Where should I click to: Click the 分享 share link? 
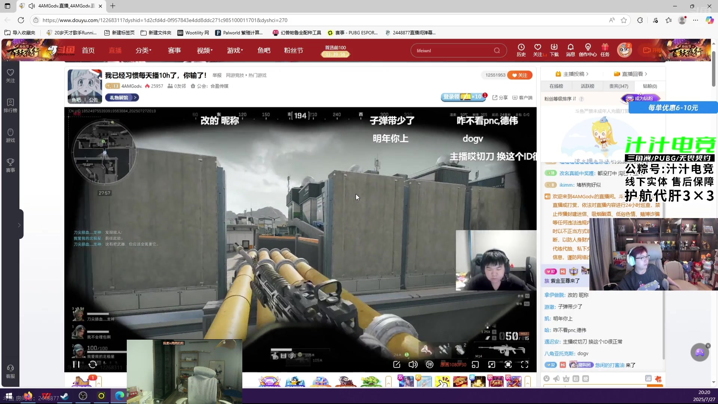tap(500, 98)
